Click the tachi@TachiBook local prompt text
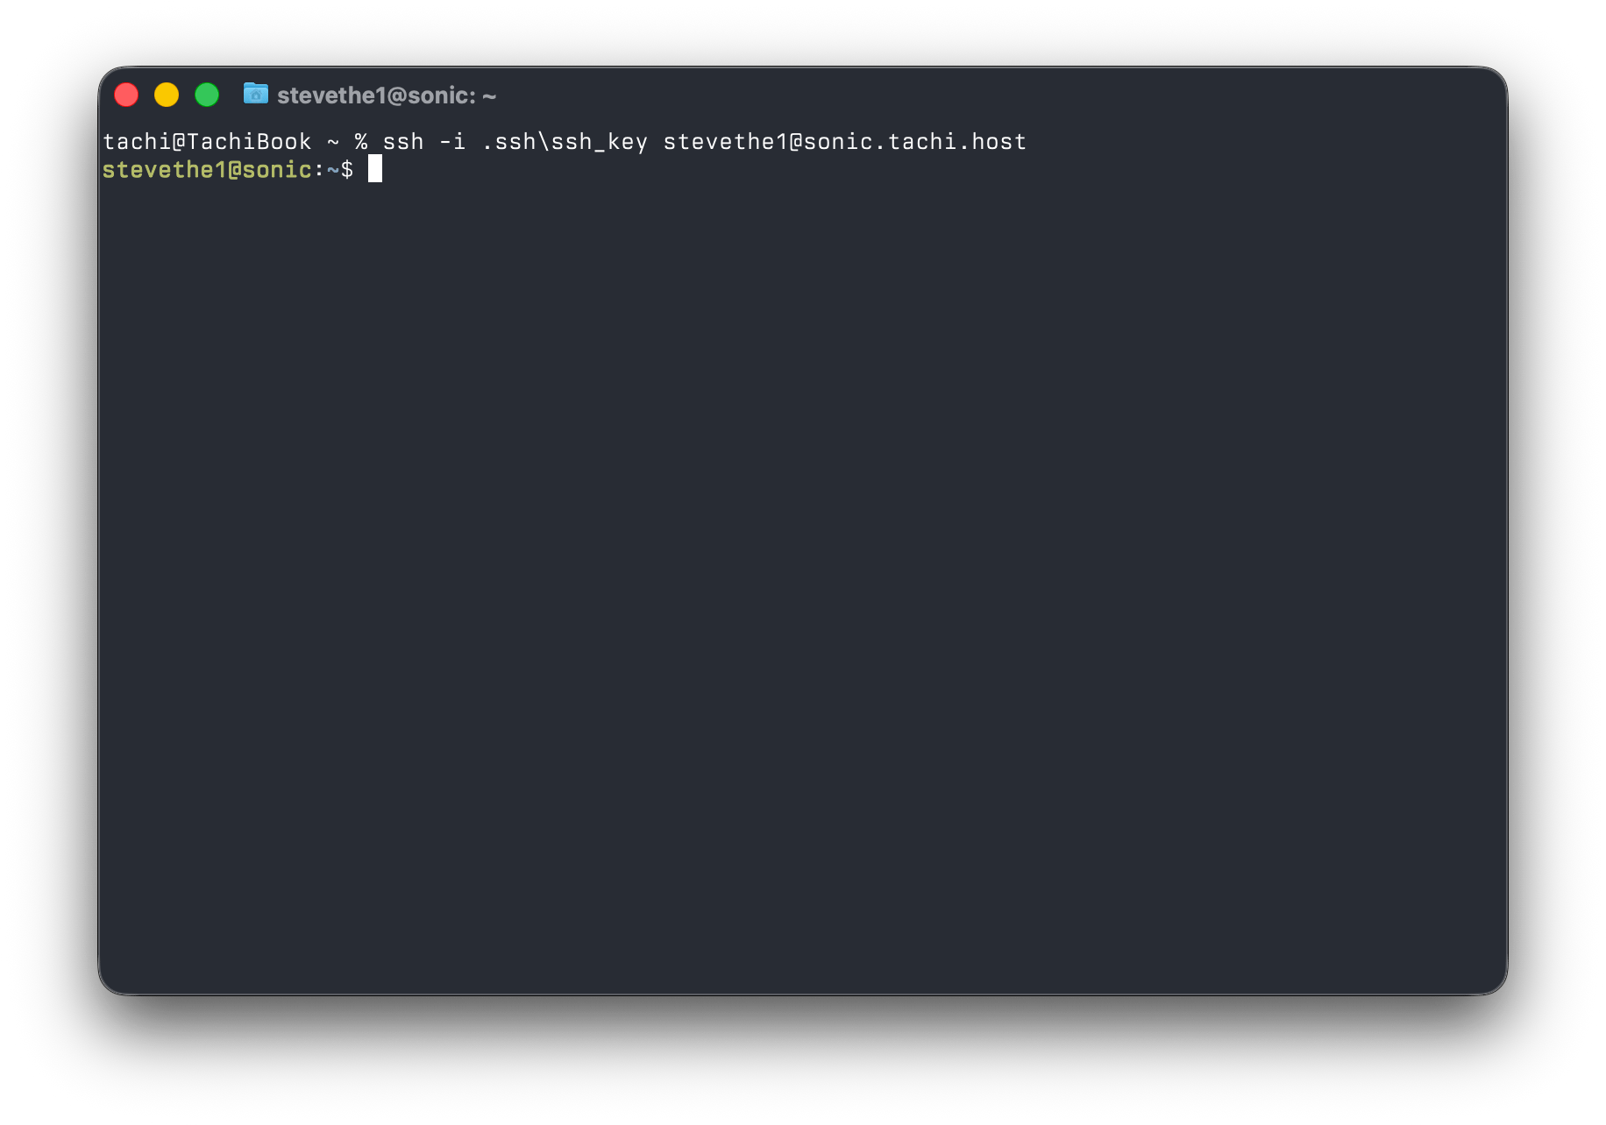 207,142
